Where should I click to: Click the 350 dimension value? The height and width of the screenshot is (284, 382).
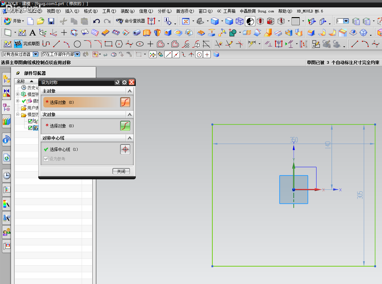coord(294,140)
